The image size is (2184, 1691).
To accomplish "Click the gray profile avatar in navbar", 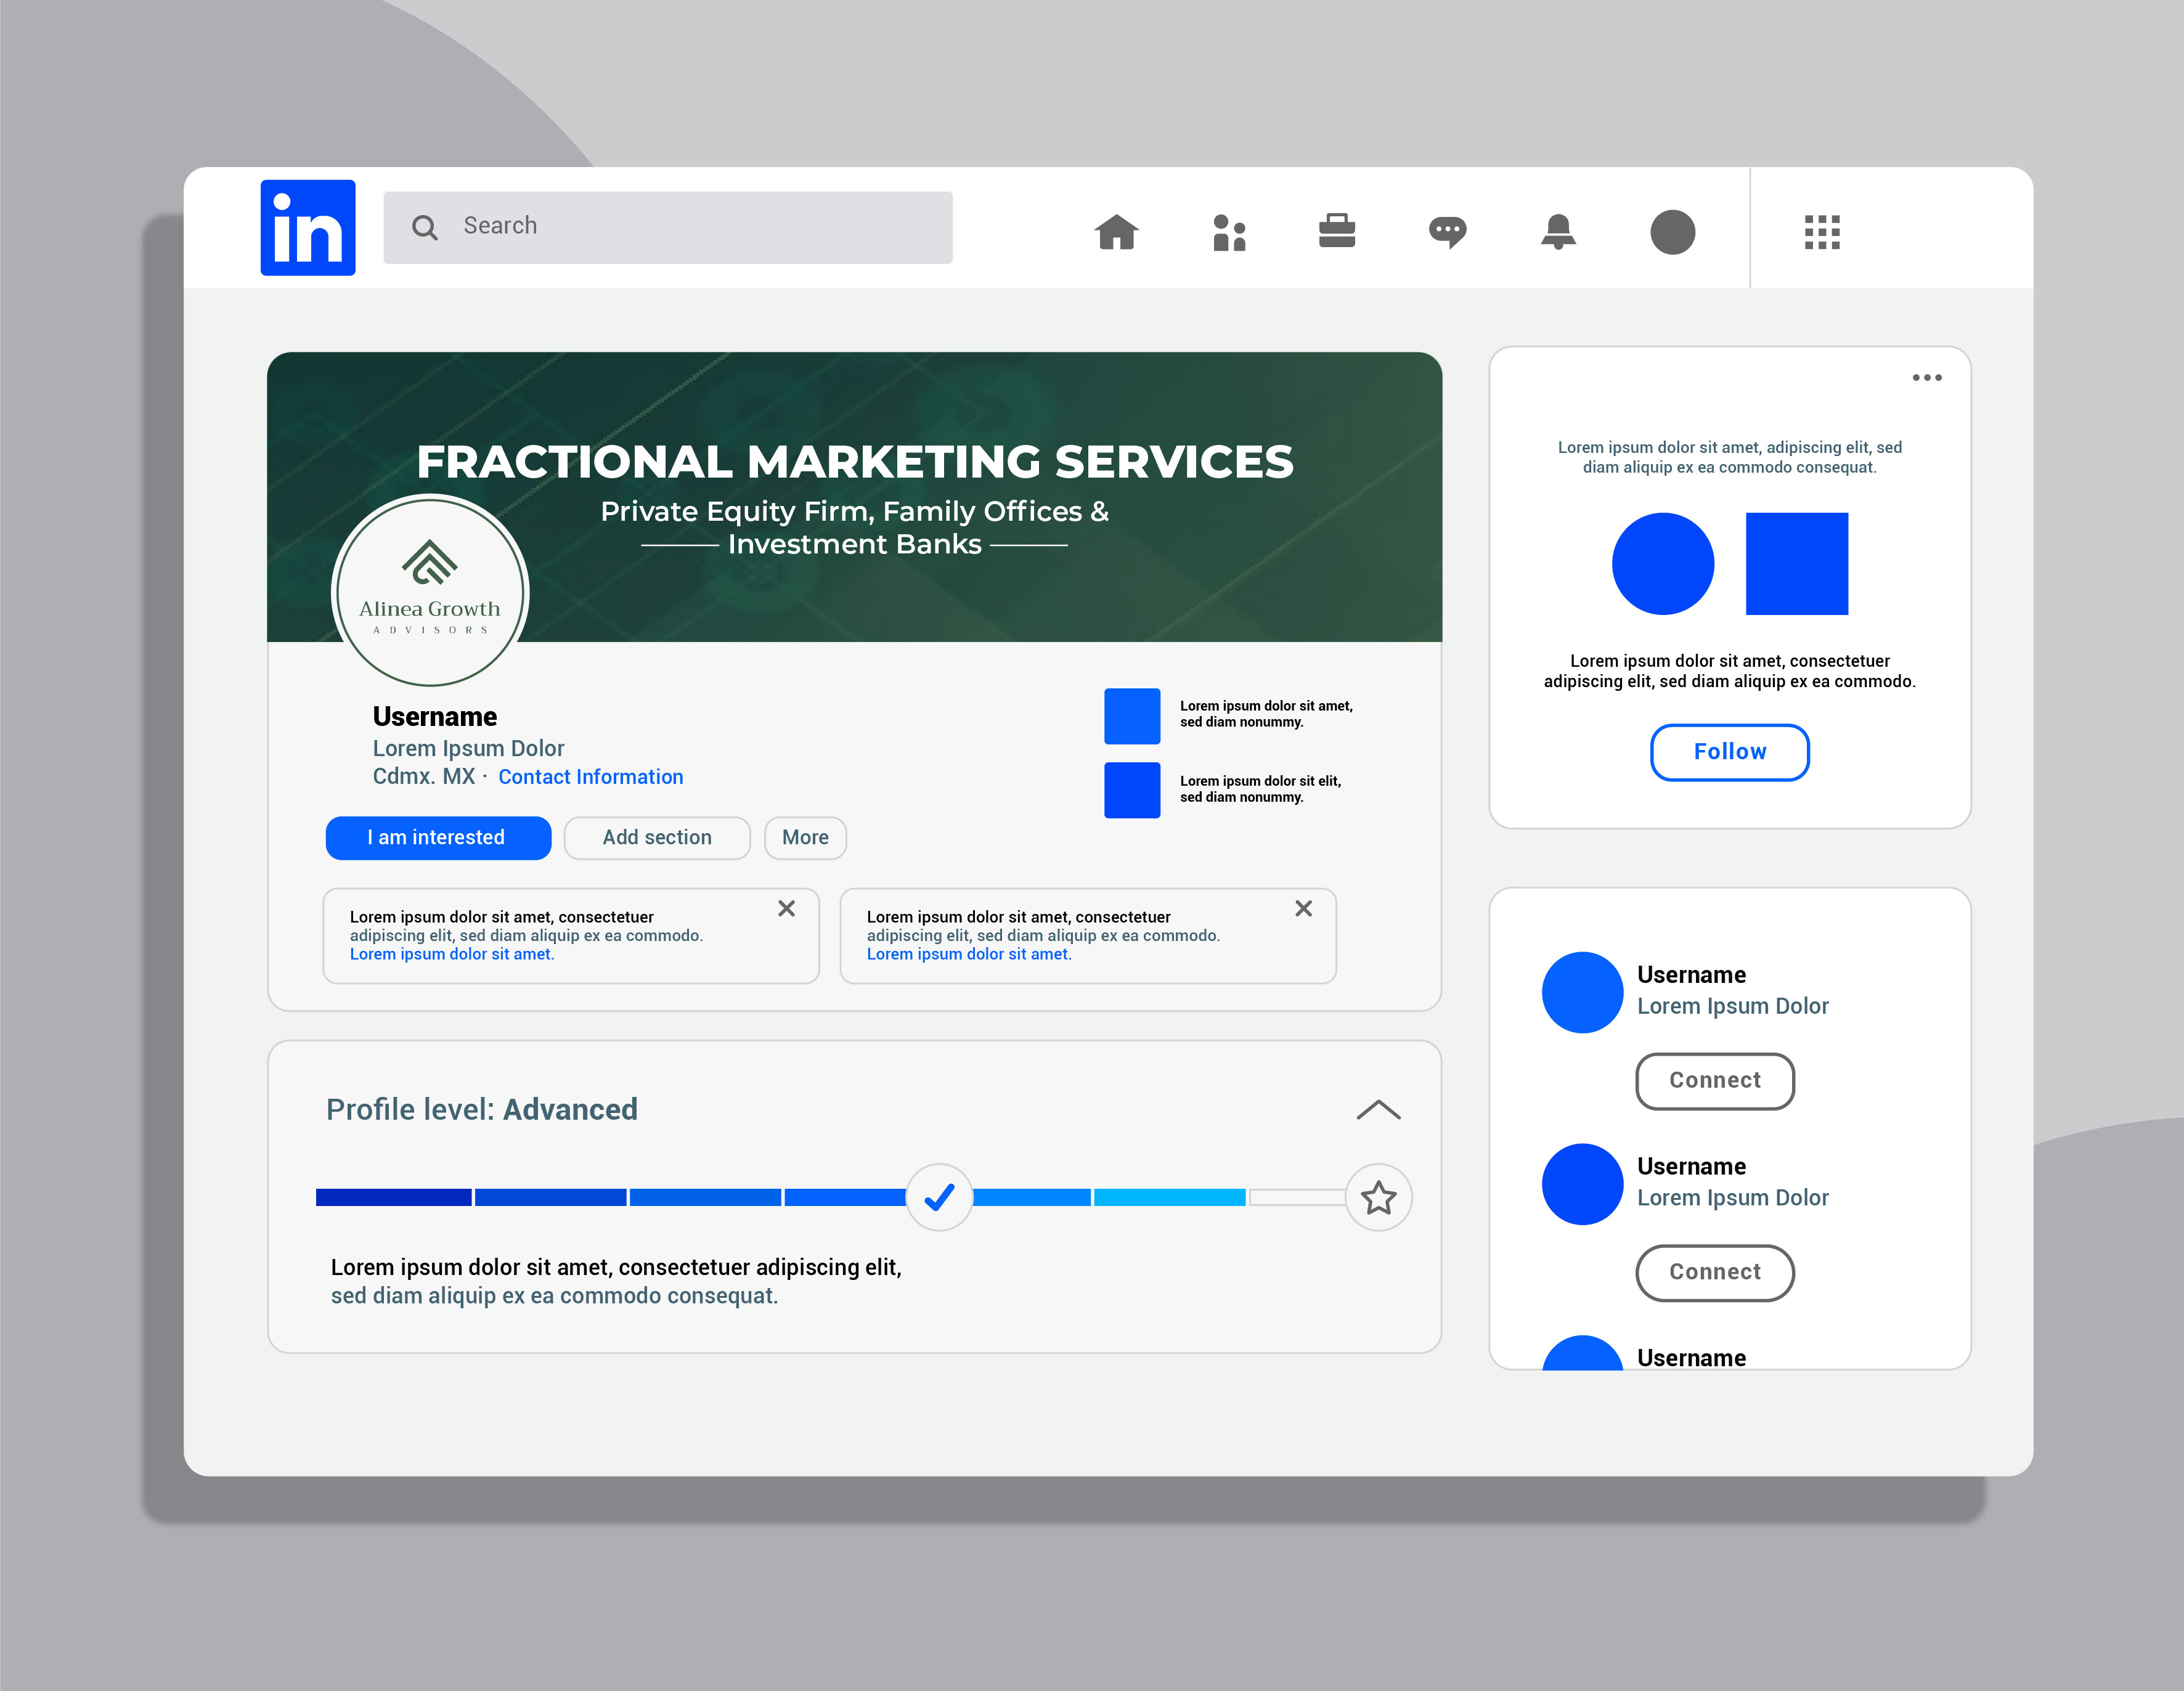I will 1672,232.
